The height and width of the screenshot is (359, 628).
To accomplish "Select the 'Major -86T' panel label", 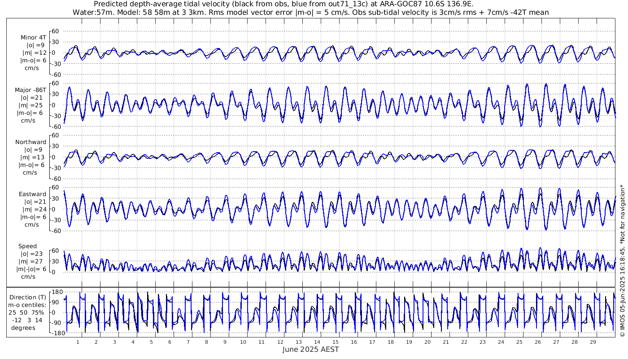I will coord(31,90).
